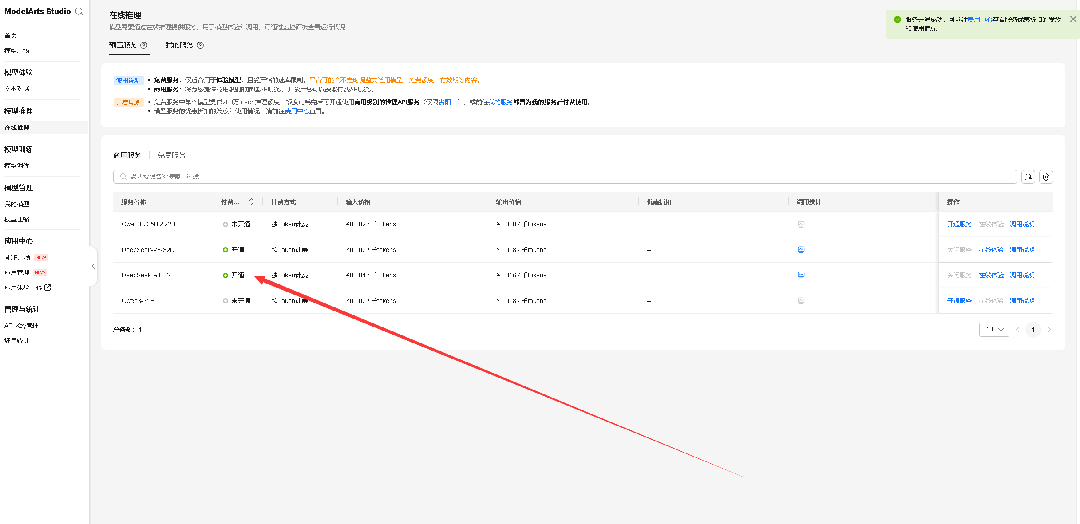Dismiss the success notification with X
This screenshot has width=1080, height=524.
1073,19
